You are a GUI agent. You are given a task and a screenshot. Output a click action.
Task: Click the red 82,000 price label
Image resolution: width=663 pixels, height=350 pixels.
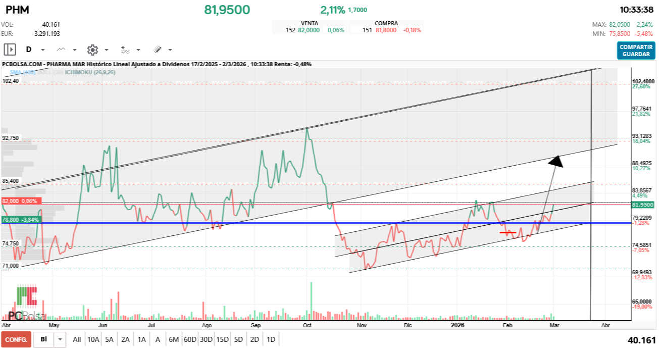(x=20, y=201)
